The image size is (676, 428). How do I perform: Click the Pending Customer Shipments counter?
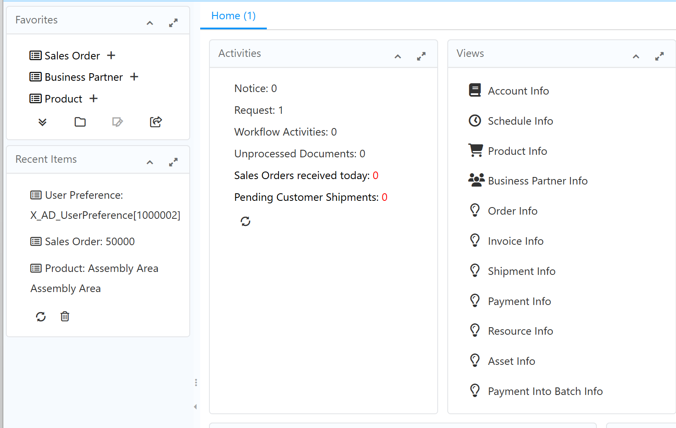(384, 197)
